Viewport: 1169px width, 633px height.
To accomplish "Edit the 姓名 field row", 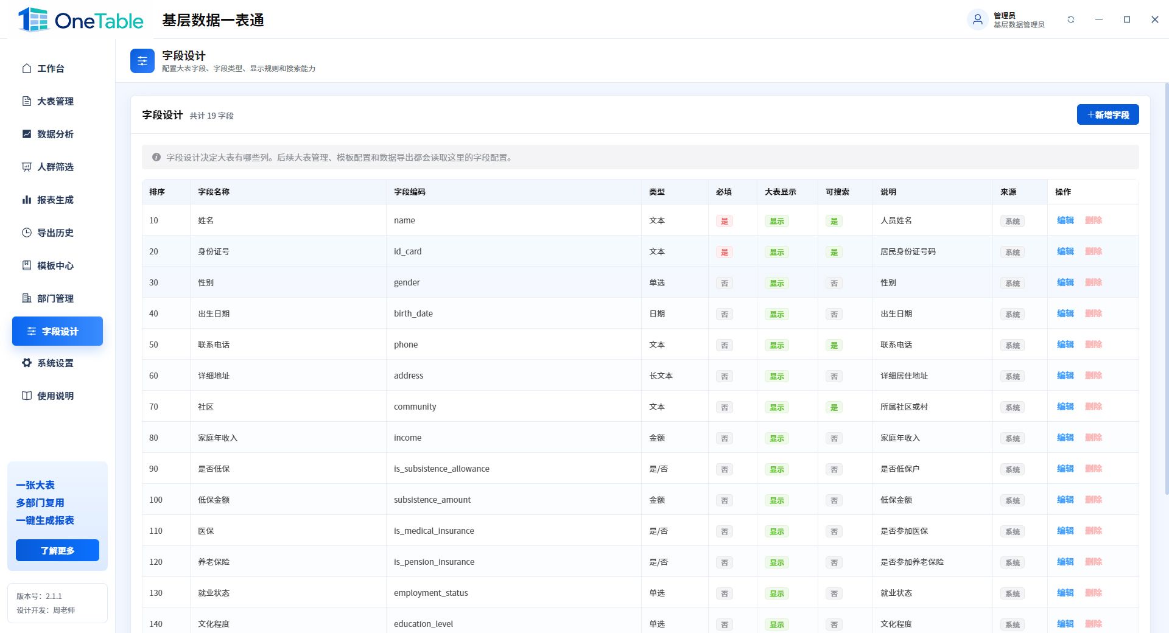I will (1065, 220).
